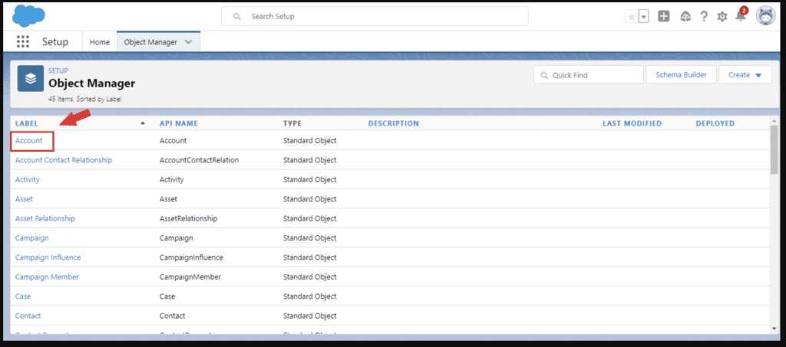Open the setup gear icon

point(722,17)
